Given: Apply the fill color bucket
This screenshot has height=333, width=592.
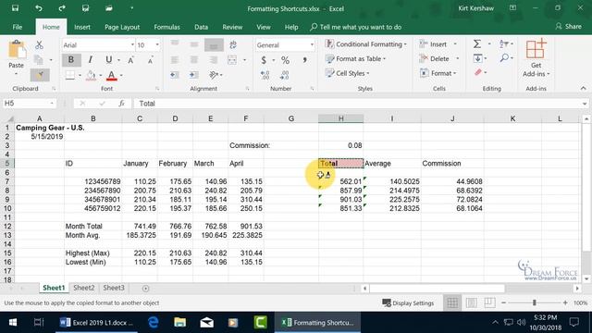Looking at the screenshot, I should [x=91, y=75].
